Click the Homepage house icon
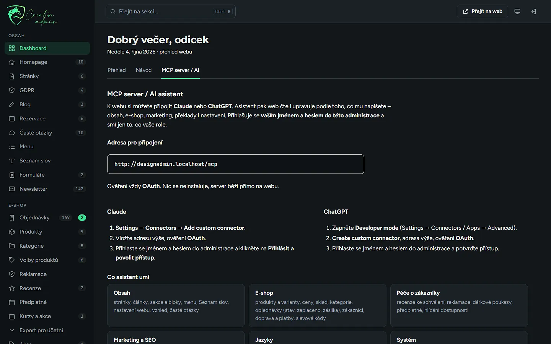551x344 pixels. [x=12, y=62]
